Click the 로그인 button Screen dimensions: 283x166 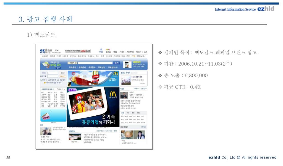click(x=62, y=73)
